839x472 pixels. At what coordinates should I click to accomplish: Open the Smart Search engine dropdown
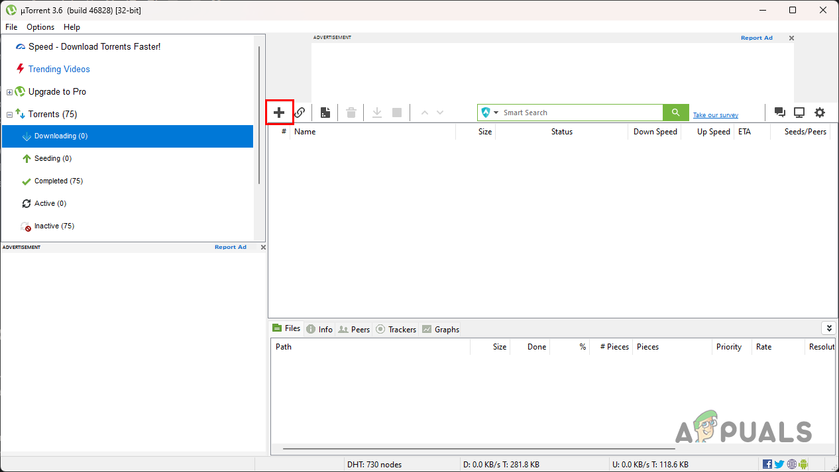pyautogui.click(x=496, y=112)
